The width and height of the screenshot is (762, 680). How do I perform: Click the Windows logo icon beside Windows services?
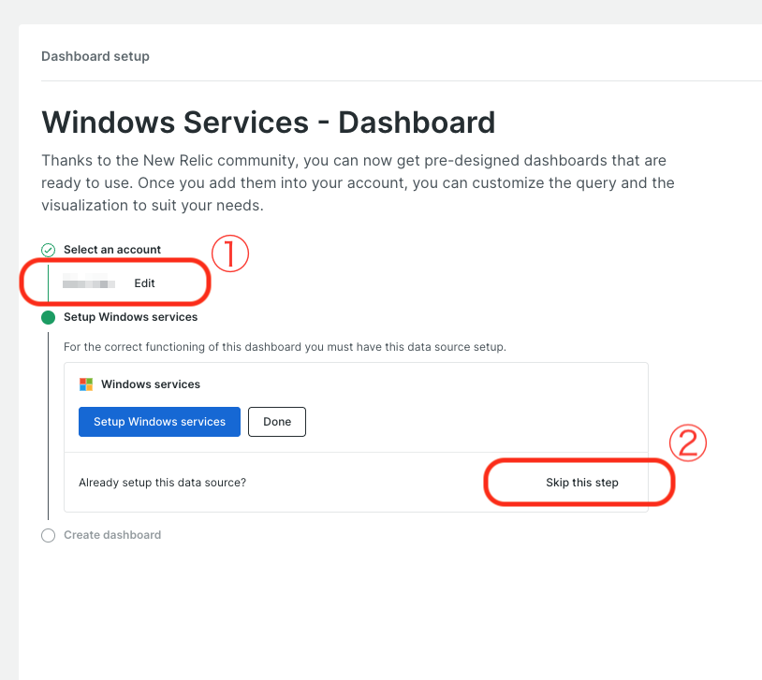[x=86, y=384]
